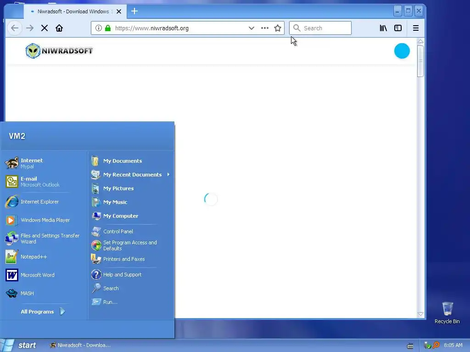The width and height of the screenshot is (470, 352).
Task: Open the hamburger application menu
Action: click(x=416, y=28)
